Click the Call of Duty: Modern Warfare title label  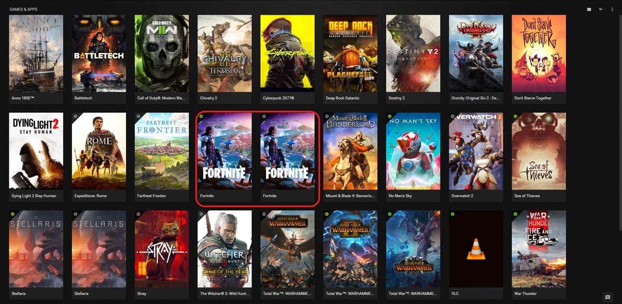pos(159,98)
